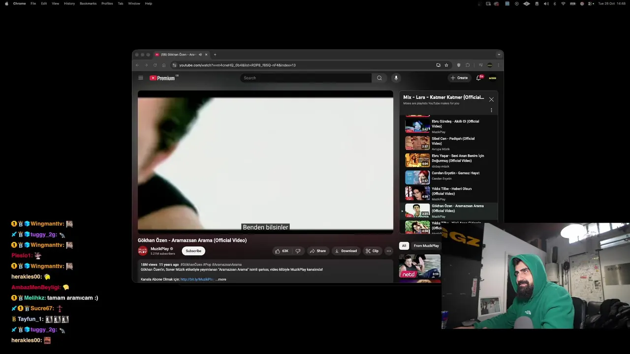Viewport: 630px width, 354px height.
Task: Subscribe to MuzikPlay channel
Action: tap(193, 251)
